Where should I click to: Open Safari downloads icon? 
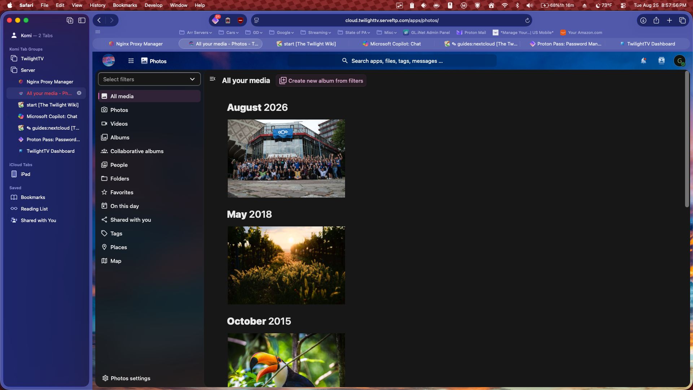(x=643, y=21)
